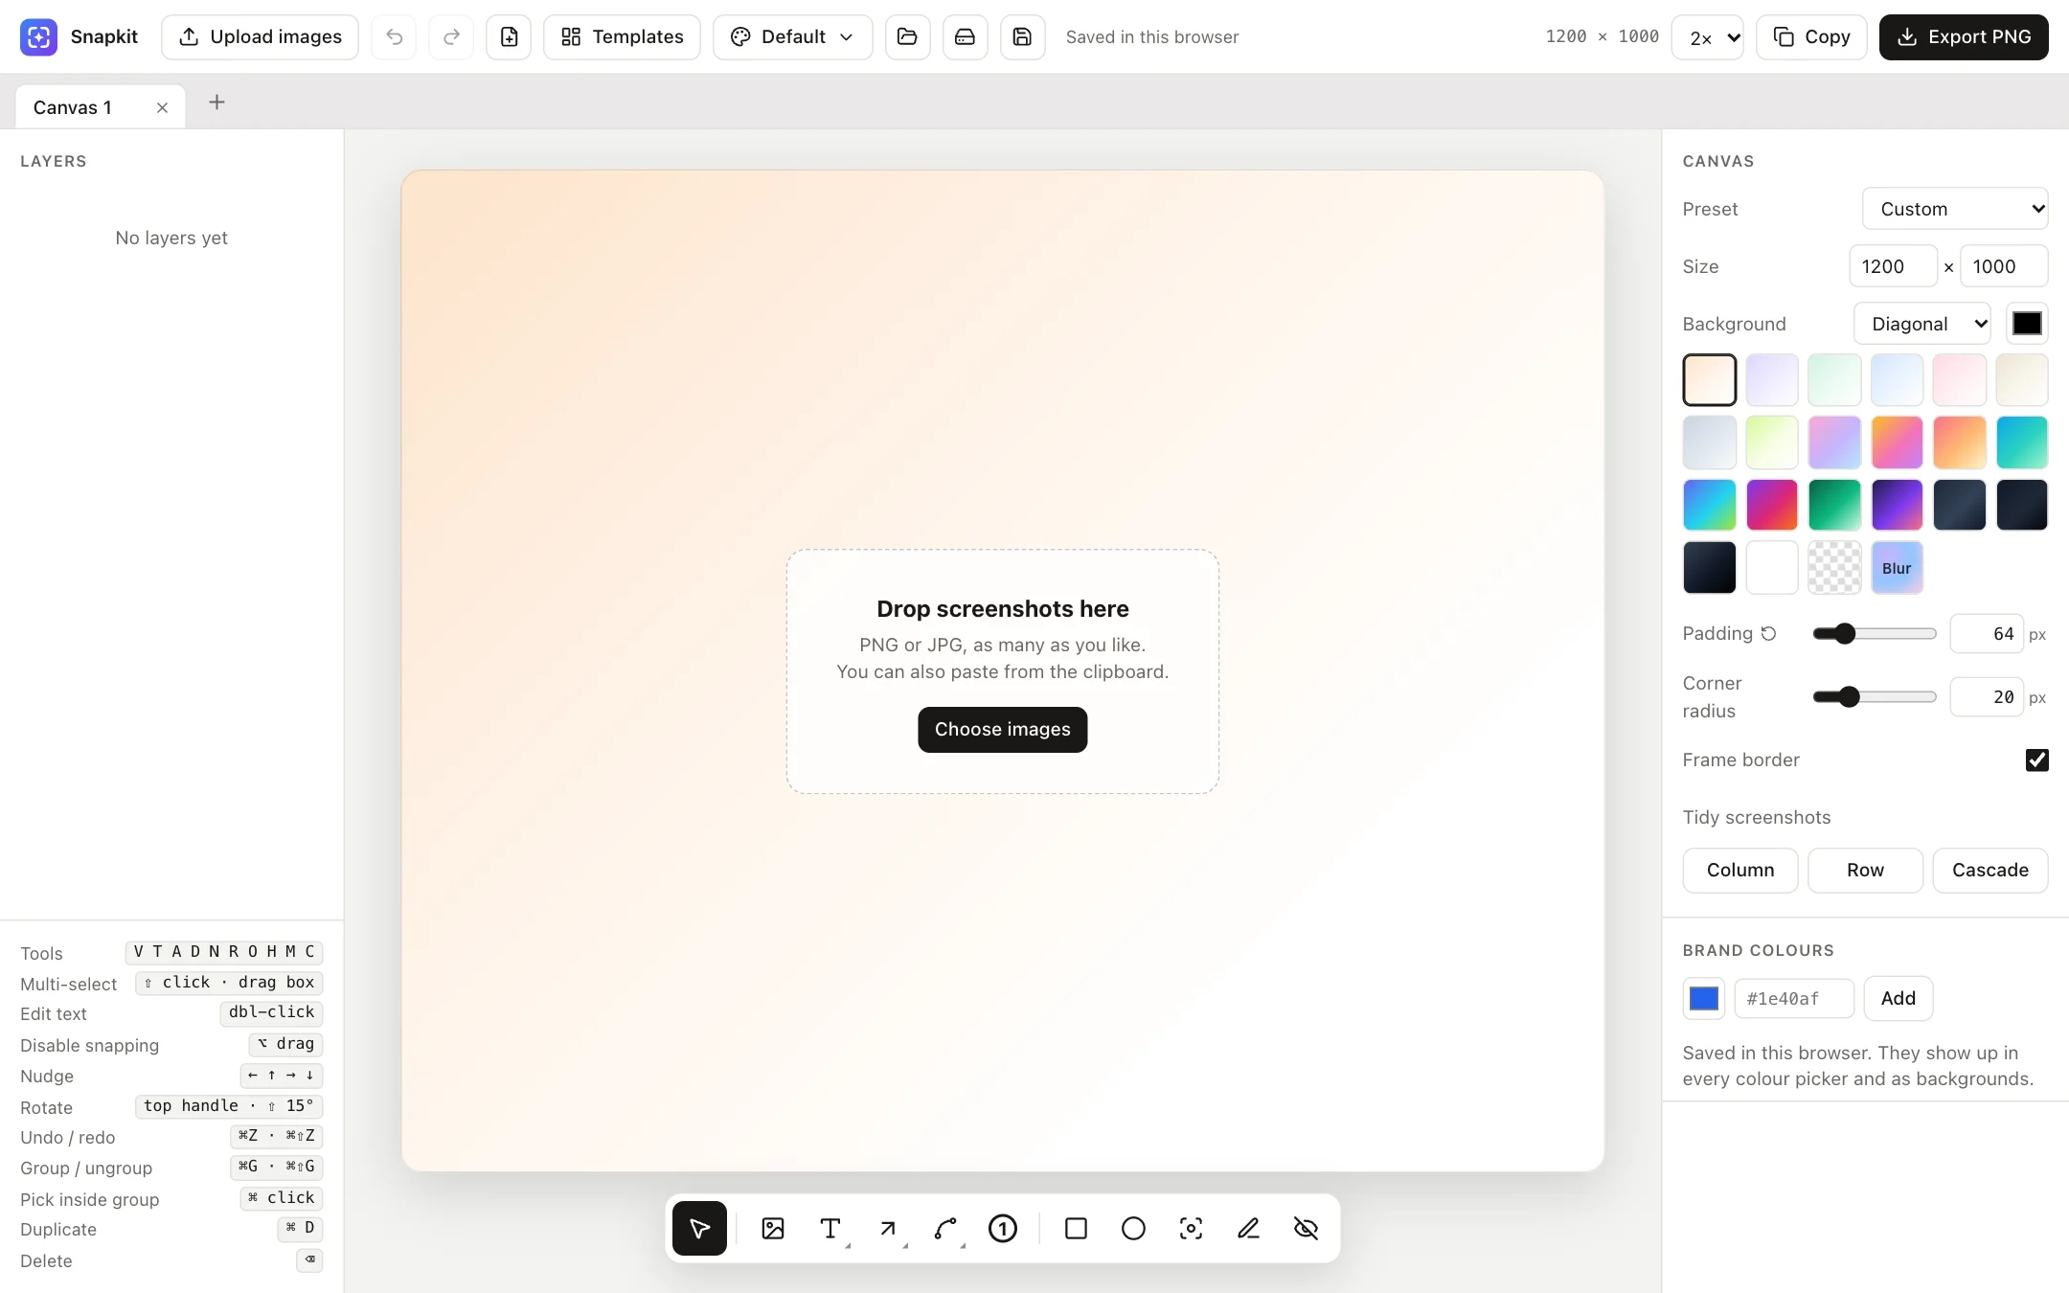
Task: Open the Background style dropdown showing Diagonal
Action: tap(1922, 324)
